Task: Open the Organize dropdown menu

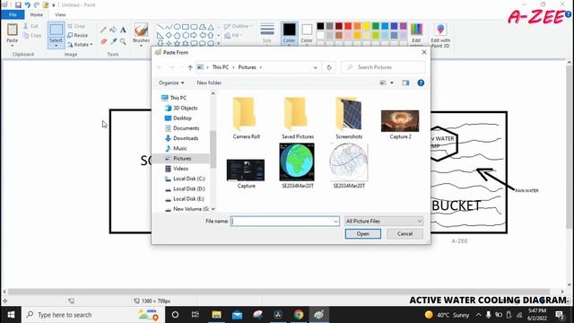Action: pyautogui.click(x=171, y=83)
